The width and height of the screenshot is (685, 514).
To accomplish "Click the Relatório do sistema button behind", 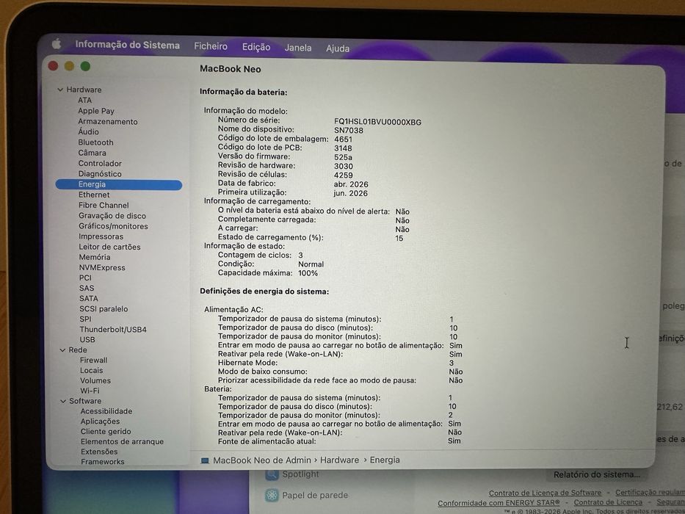I will (x=597, y=474).
